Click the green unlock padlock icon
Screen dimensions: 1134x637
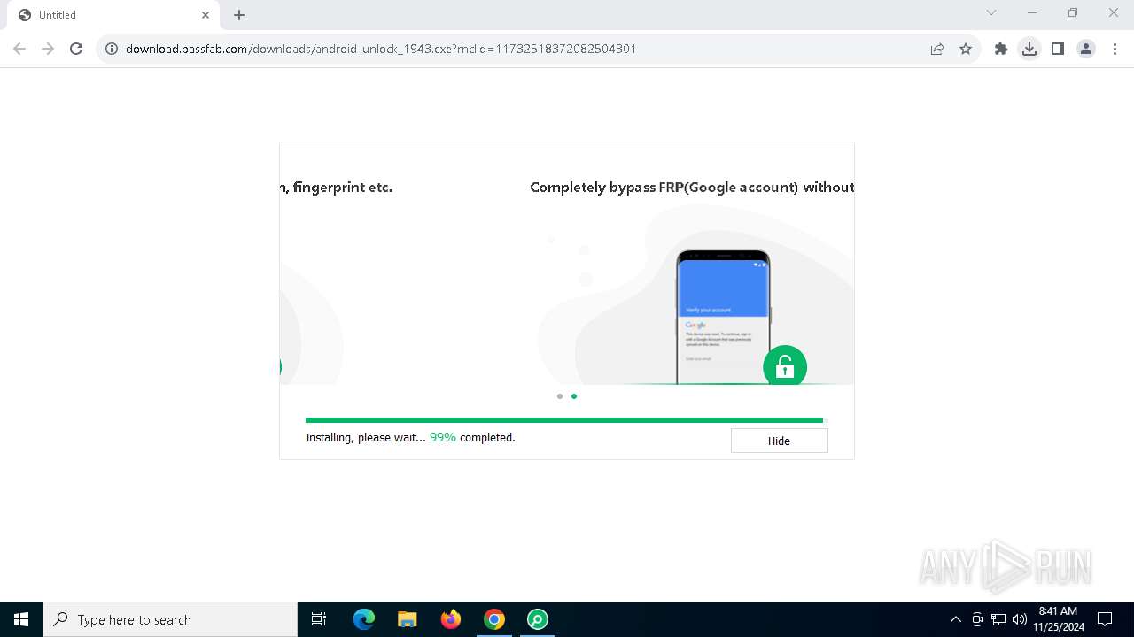point(785,366)
